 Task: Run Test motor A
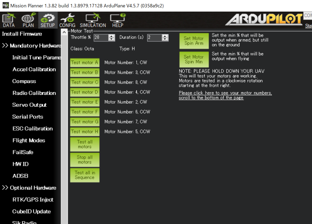(84, 62)
